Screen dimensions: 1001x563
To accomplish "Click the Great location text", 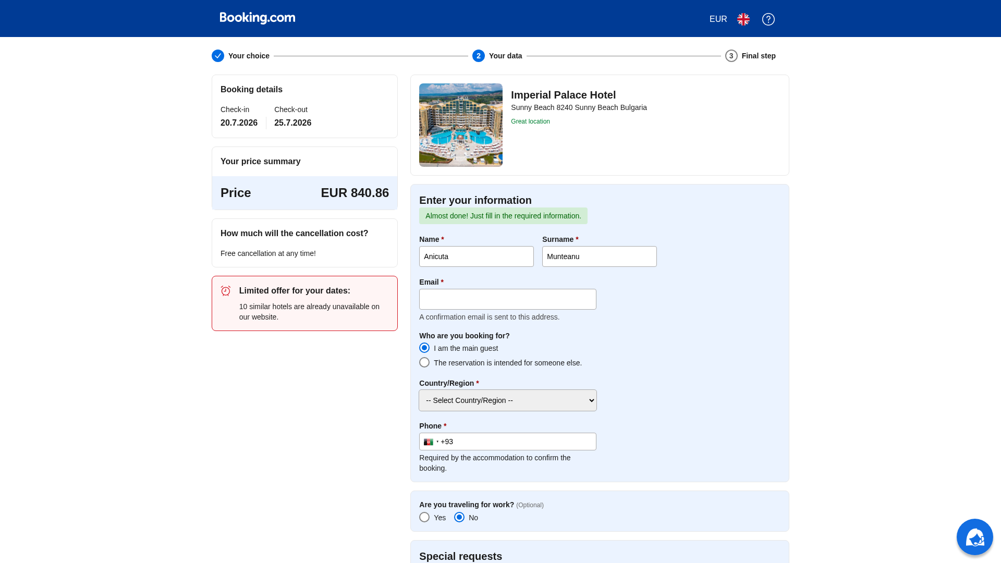I will point(530,121).
